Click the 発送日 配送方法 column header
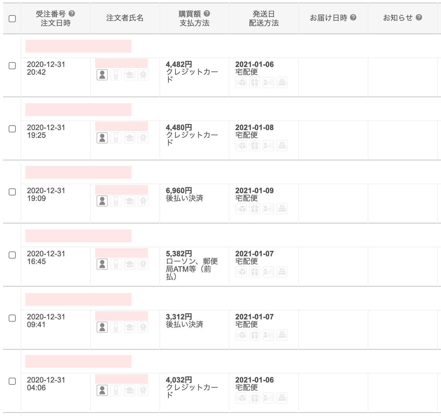This screenshot has width=441, height=416. (264, 18)
